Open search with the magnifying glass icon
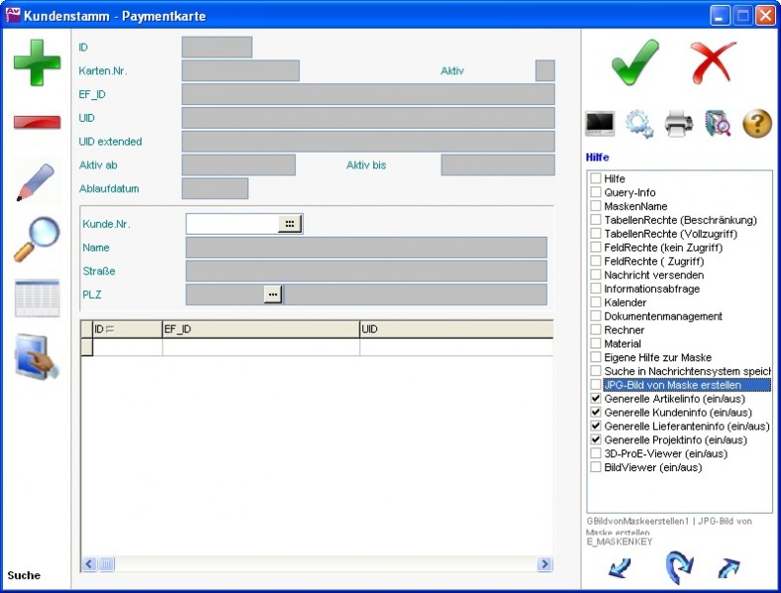Image resolution: width=781 pixels, height=593 pixels. pyautogui.click(x=36, y=240)
